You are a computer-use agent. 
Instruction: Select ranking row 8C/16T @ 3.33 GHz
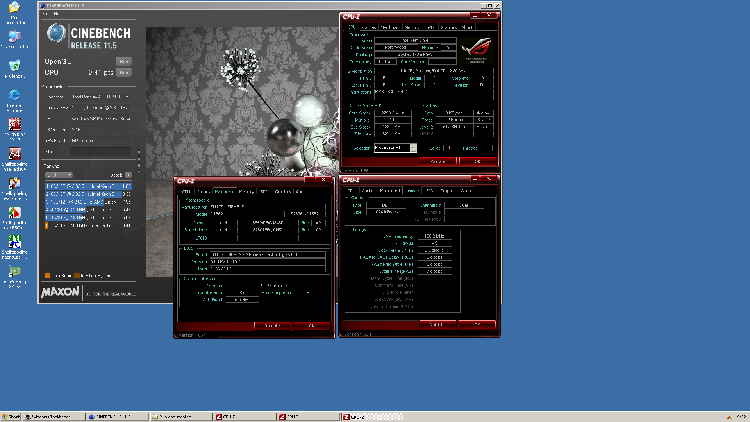coord(88,186)
